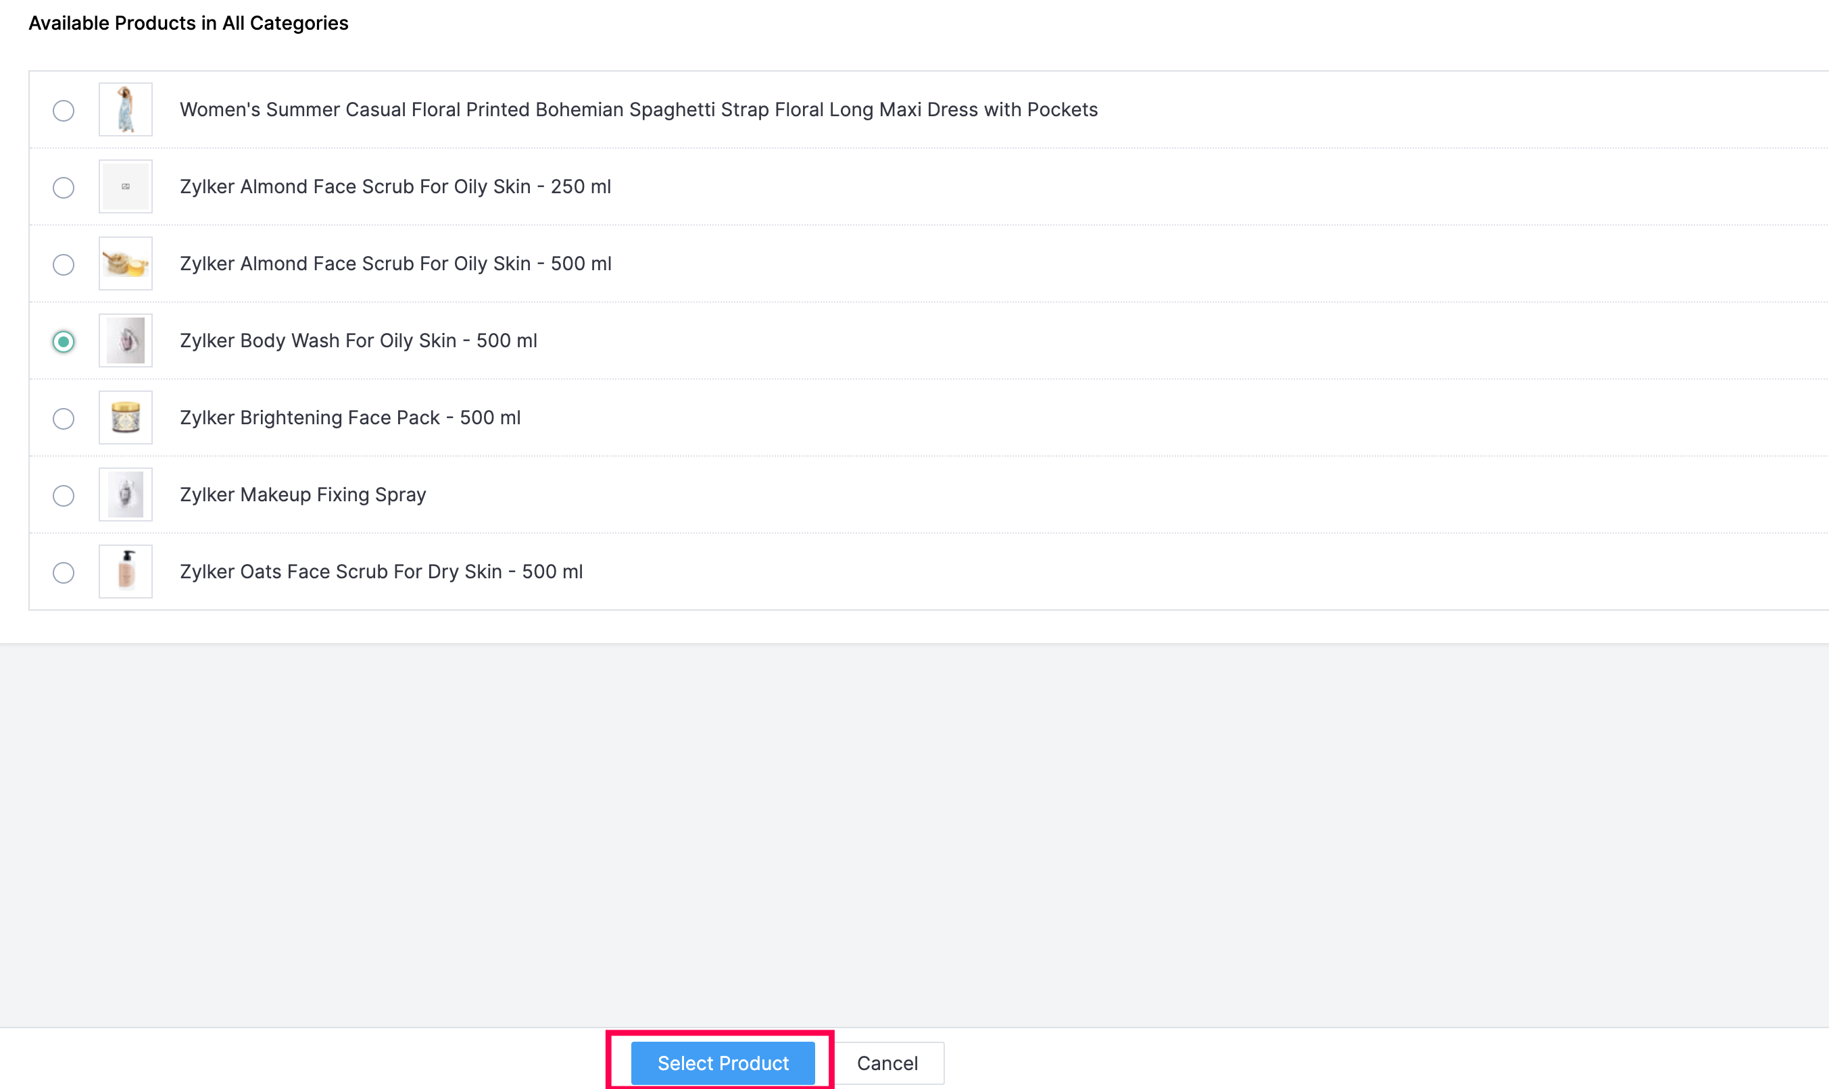Image resolution: width=1829 pixels, height=1089 pixels.
Task: Click the Almond Face Scrub 250 ml thumbnail
Action: (x=126, y=186)
